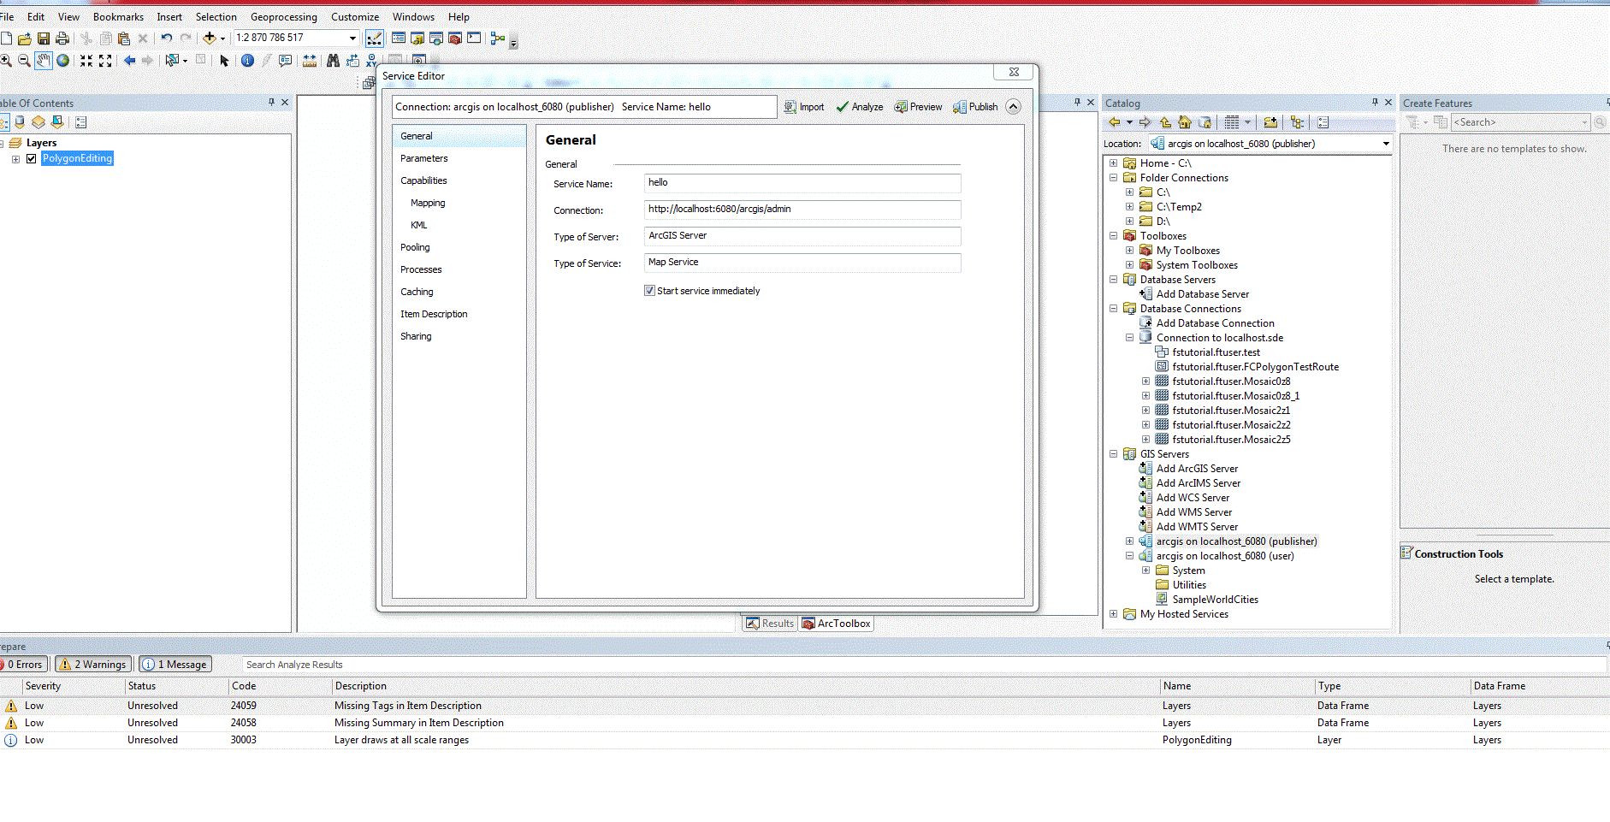Open the map scale dropdown
Screen dimensions: 1610x822
tap(352, 38)
